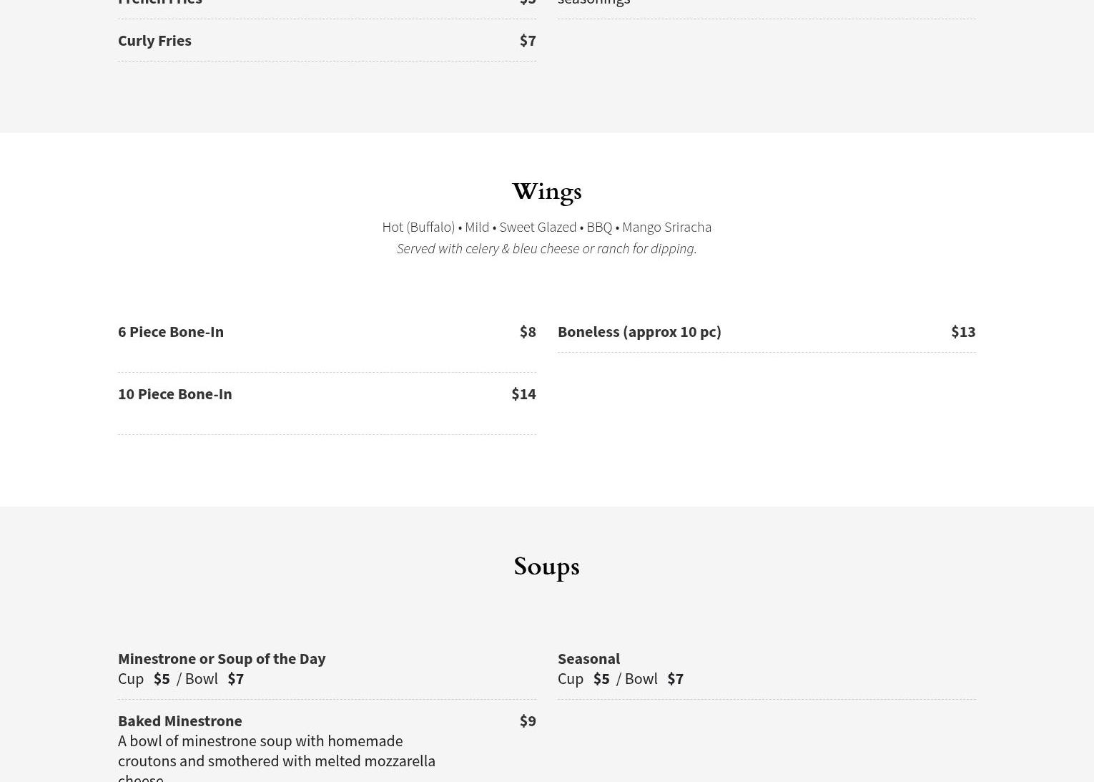
Task: Select 10 Piece Bone-In wings item
Action: point(175,394)
